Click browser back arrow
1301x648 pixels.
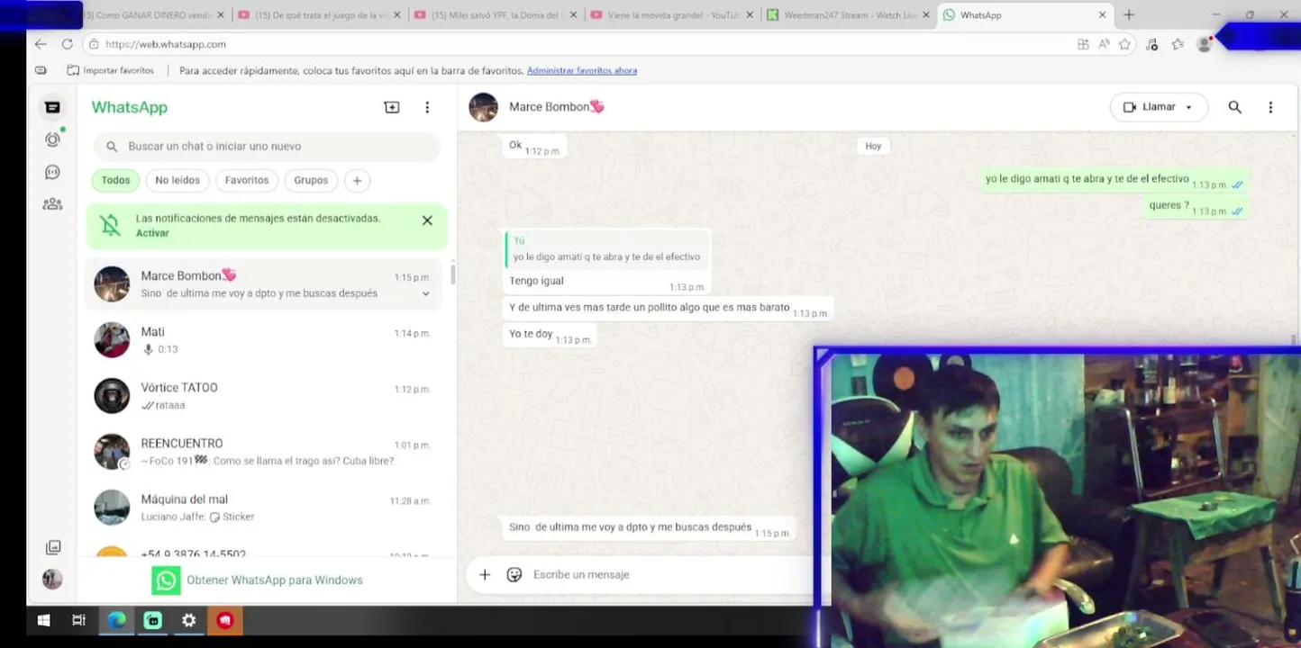coord(41,44)
